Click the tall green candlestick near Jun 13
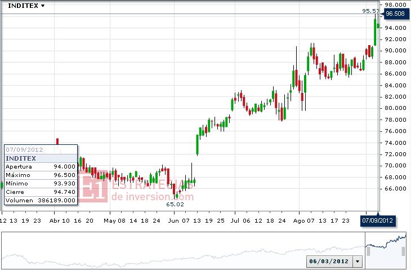 [x=198, y=144]
